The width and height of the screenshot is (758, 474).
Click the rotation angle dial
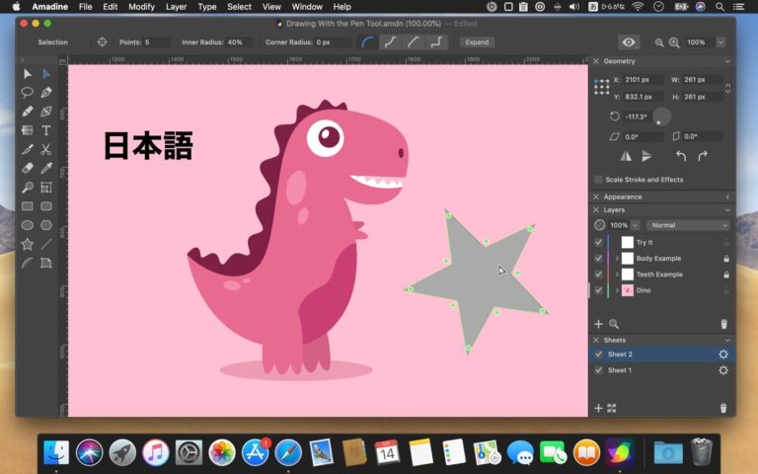661,117
